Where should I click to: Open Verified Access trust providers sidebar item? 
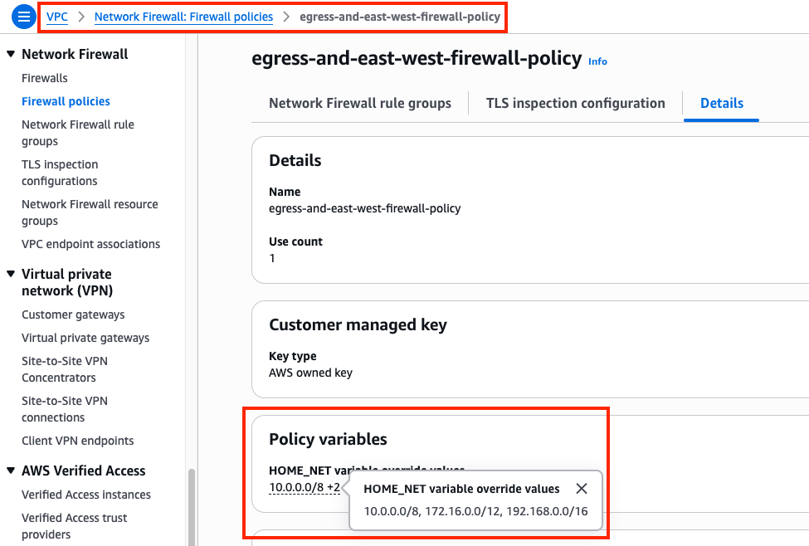75,526
